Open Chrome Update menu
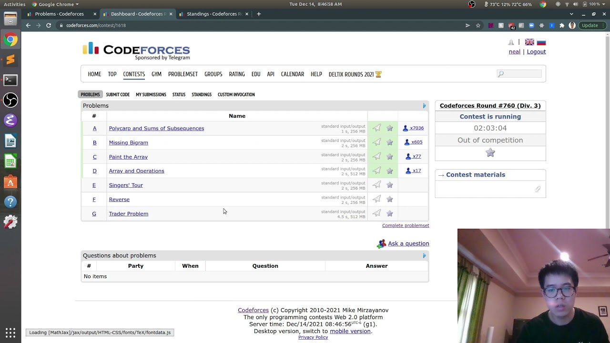 coord(593,25)
